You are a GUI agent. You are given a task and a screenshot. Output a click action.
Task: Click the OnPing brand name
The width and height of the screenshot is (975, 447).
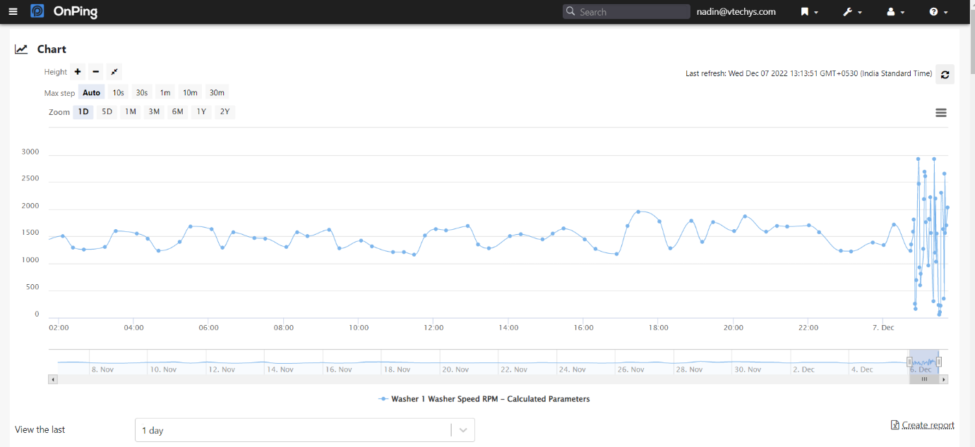(75, 12)
